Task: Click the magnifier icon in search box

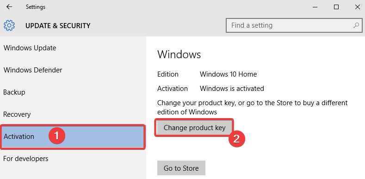Action: point(356,25)
